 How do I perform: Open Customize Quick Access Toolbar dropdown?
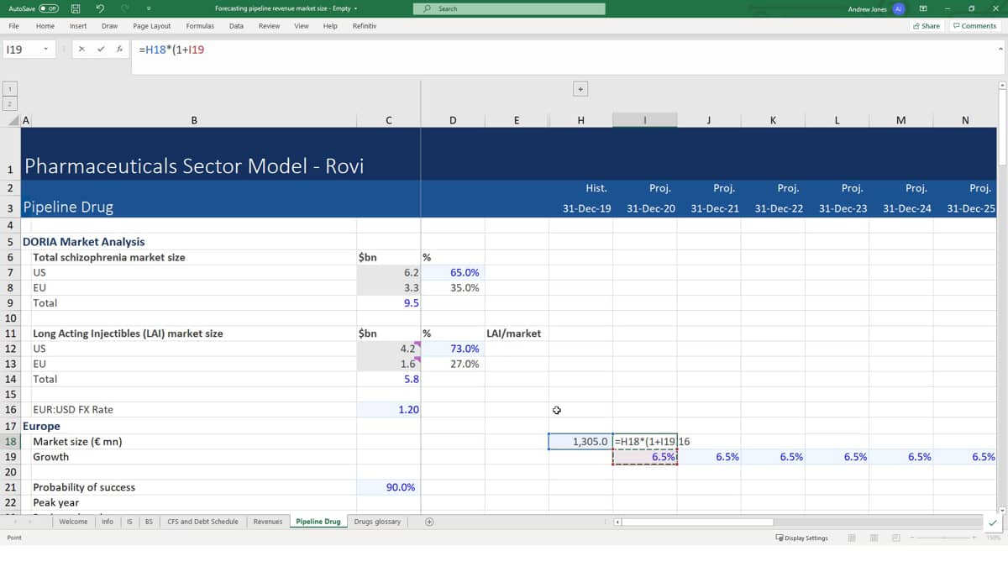pyautogui.click(x=148, y=8)
